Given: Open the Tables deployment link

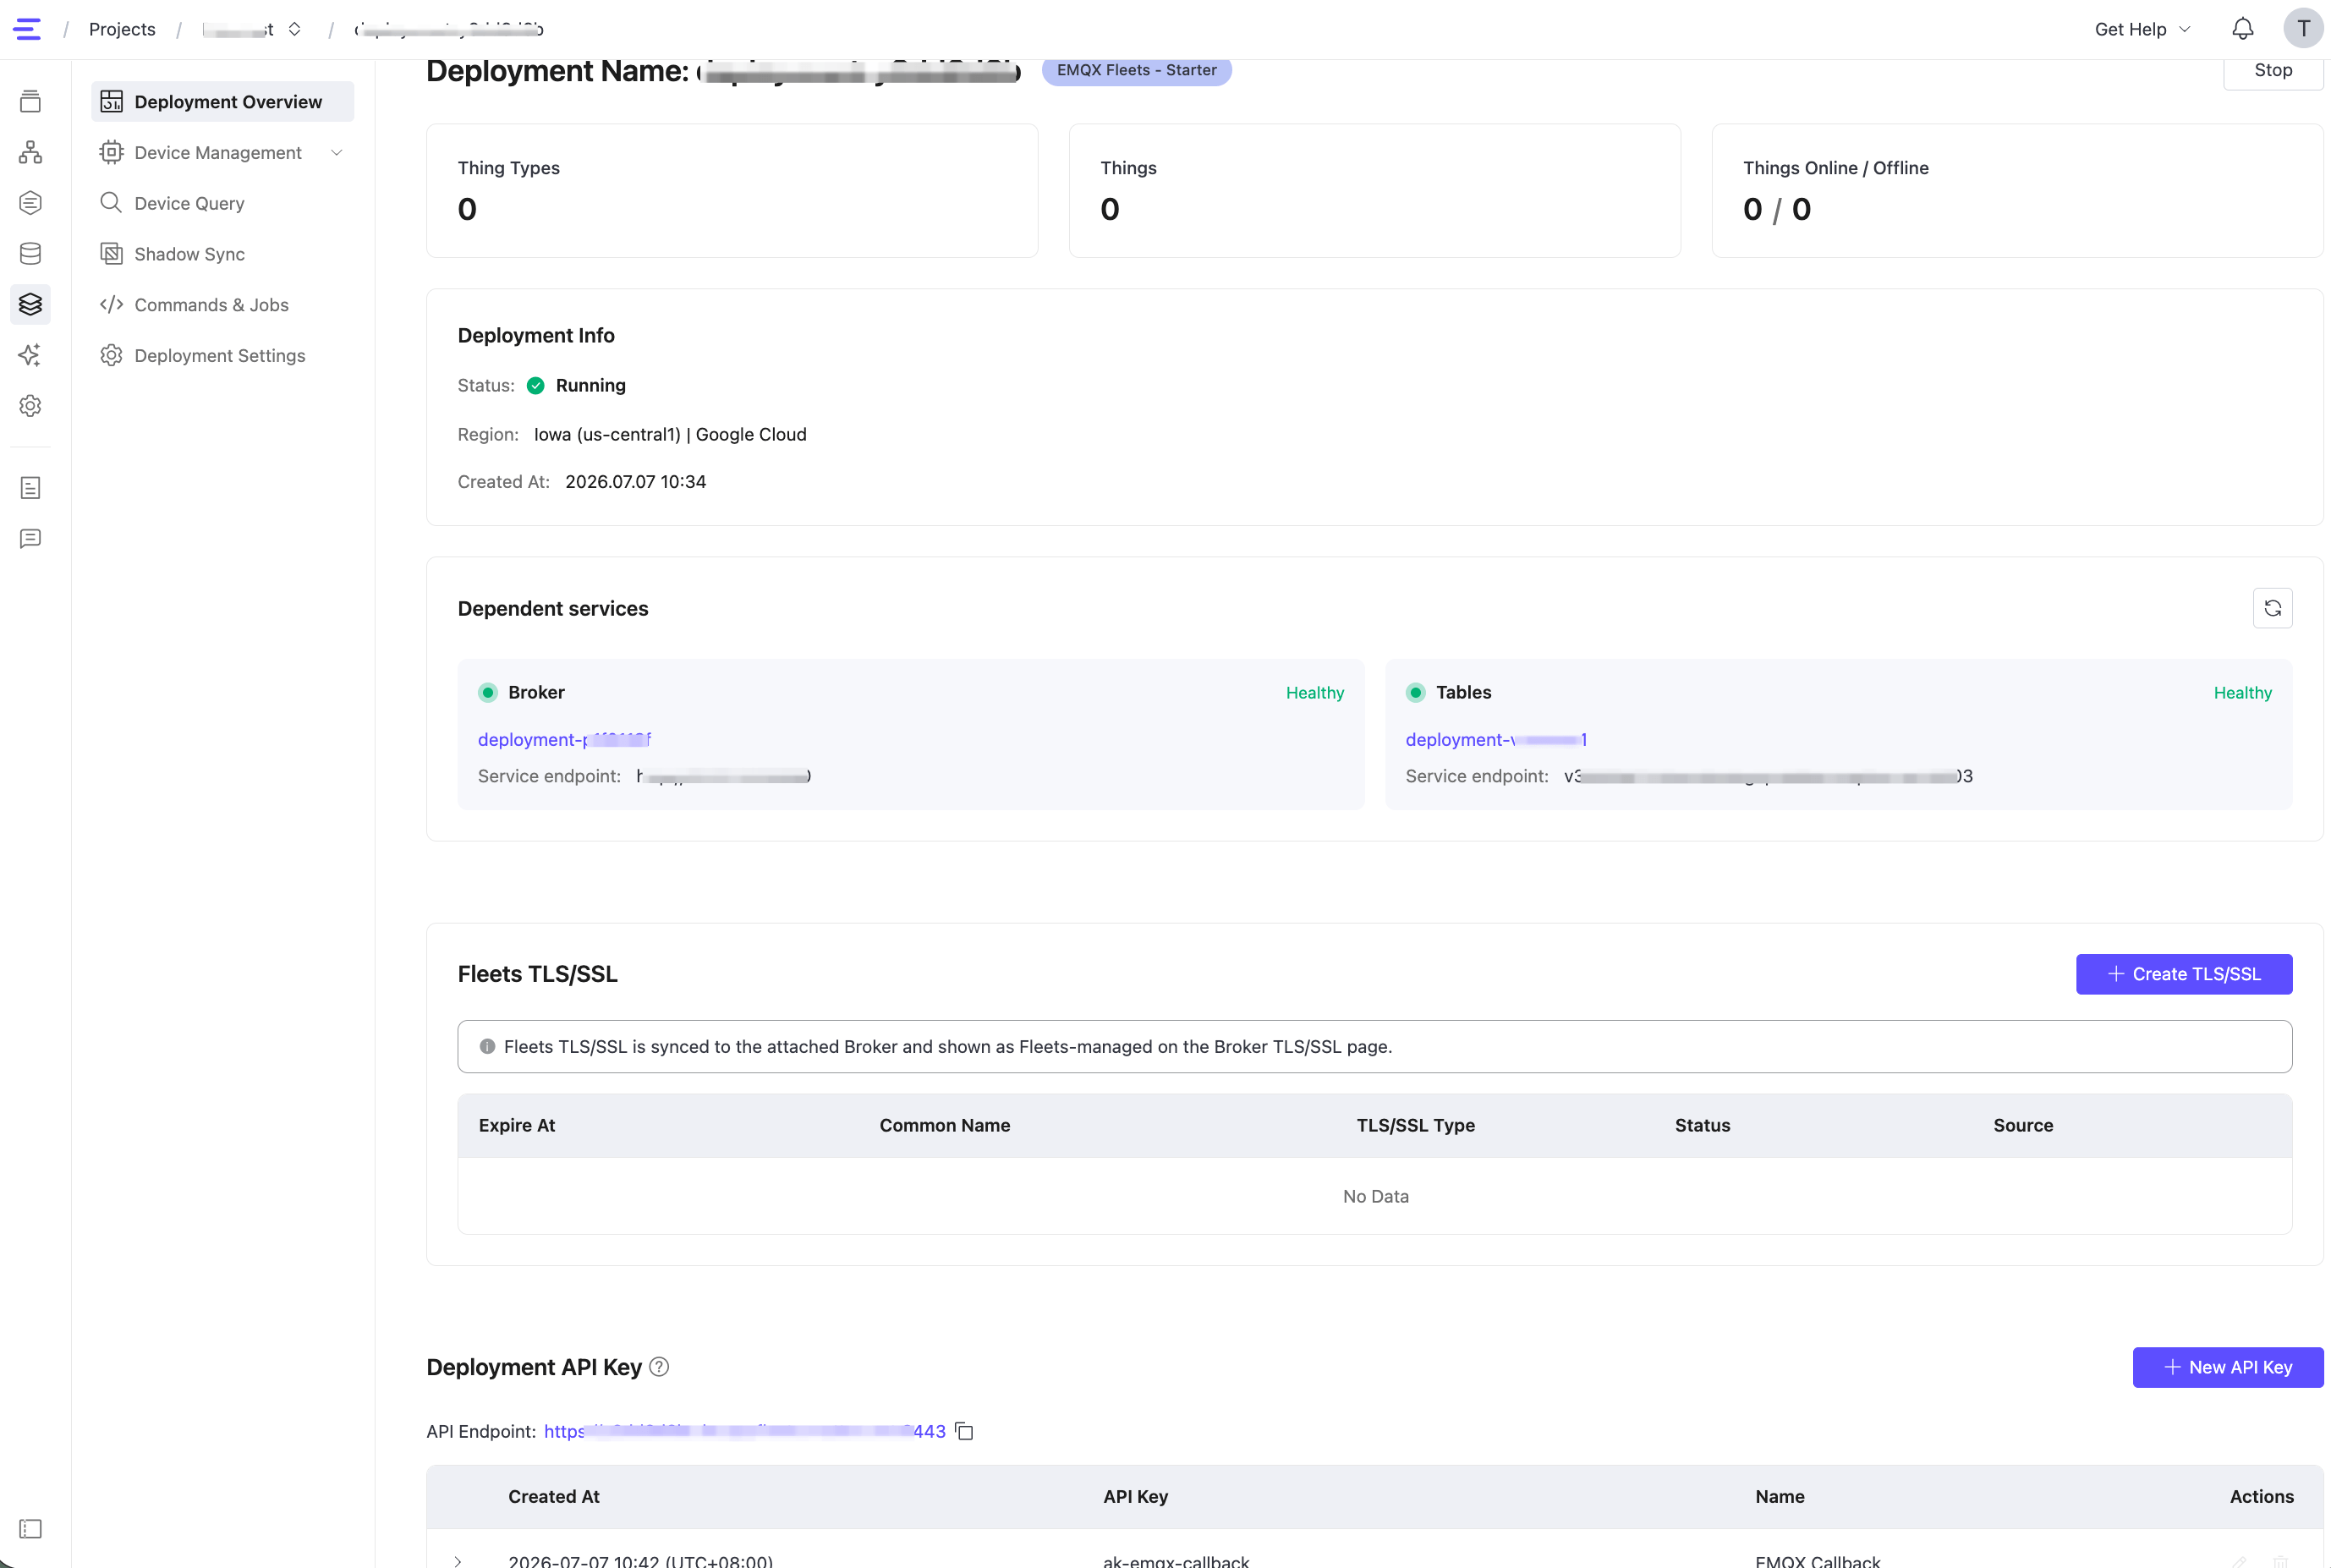Looking at the screenshot, I should pos(1496,740).
